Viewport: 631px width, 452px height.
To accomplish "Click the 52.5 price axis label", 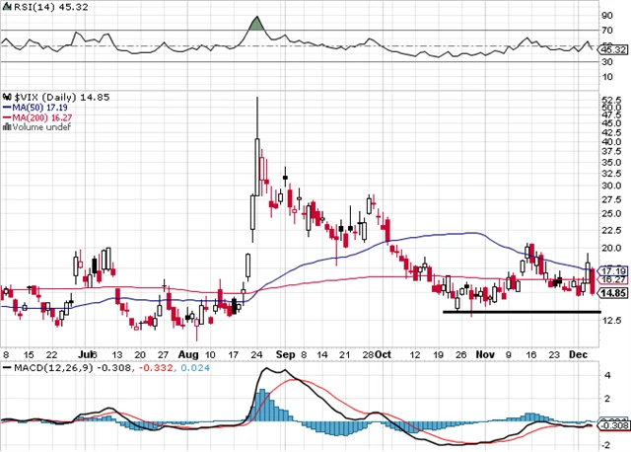I will 611,101.
